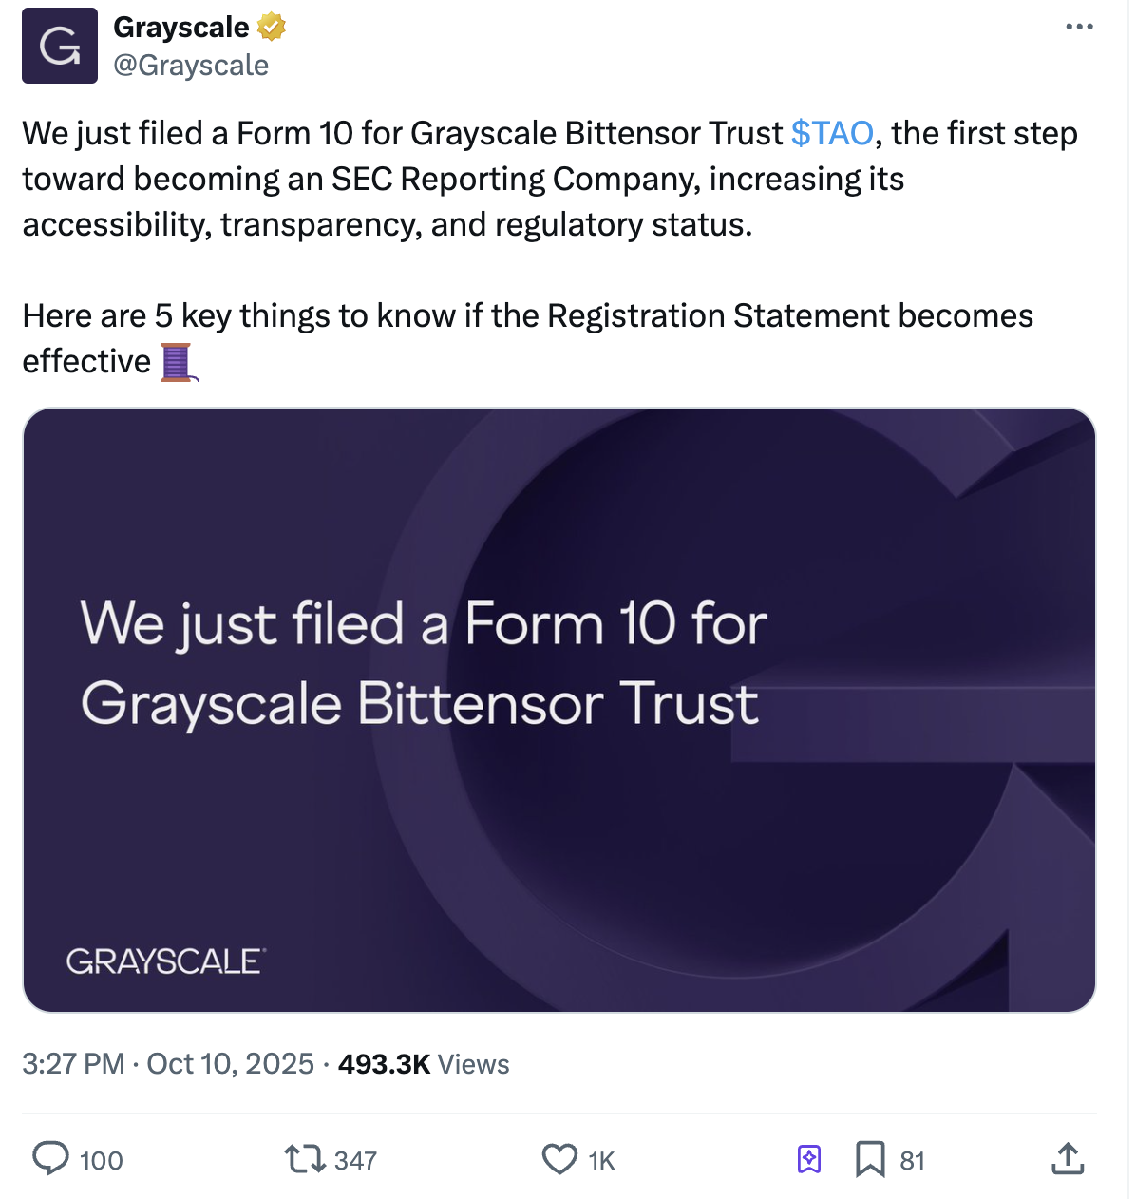1136x1199 pixels.
Task: Click the like count showing 1K
Action: [601, 1160]
